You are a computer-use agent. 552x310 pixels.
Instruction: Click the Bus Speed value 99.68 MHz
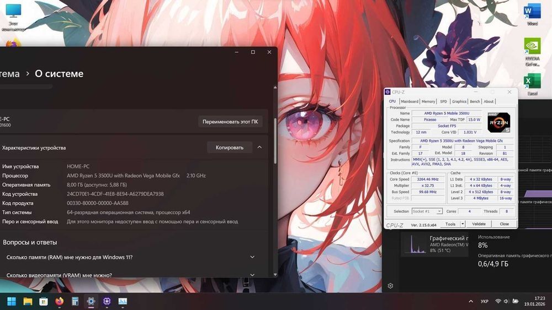pyautogui.click(x=428, y=192)
